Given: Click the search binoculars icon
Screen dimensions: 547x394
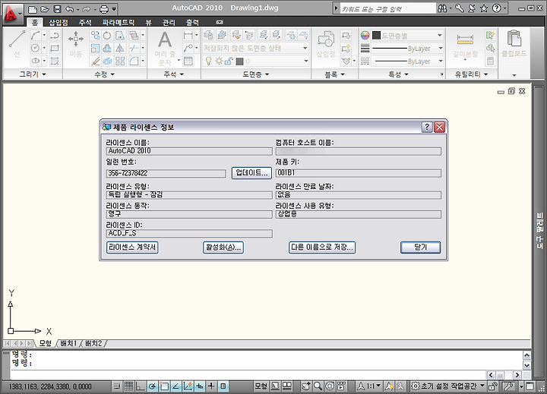Looking at the screenshot, I should [442, 8].
